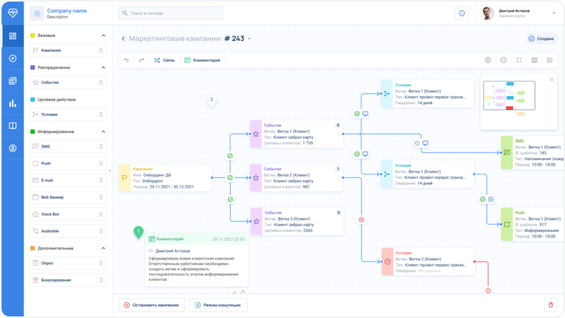Collapse the Базовые section
Viewport: 565px width, 318px height.
[x=103, y=35]
